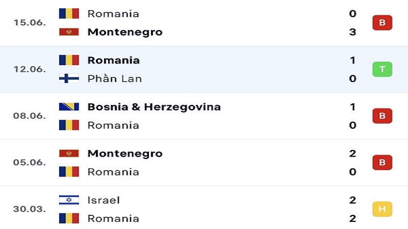Click the red B badge for 08.06. match

[382, 116]
